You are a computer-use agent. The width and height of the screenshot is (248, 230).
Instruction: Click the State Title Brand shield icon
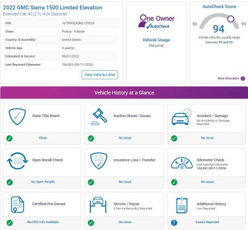(x=17, y=117)
